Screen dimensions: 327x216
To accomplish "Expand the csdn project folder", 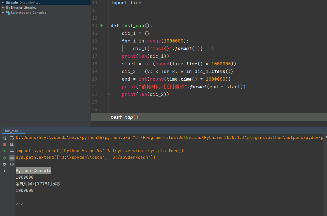I will 3,2.
